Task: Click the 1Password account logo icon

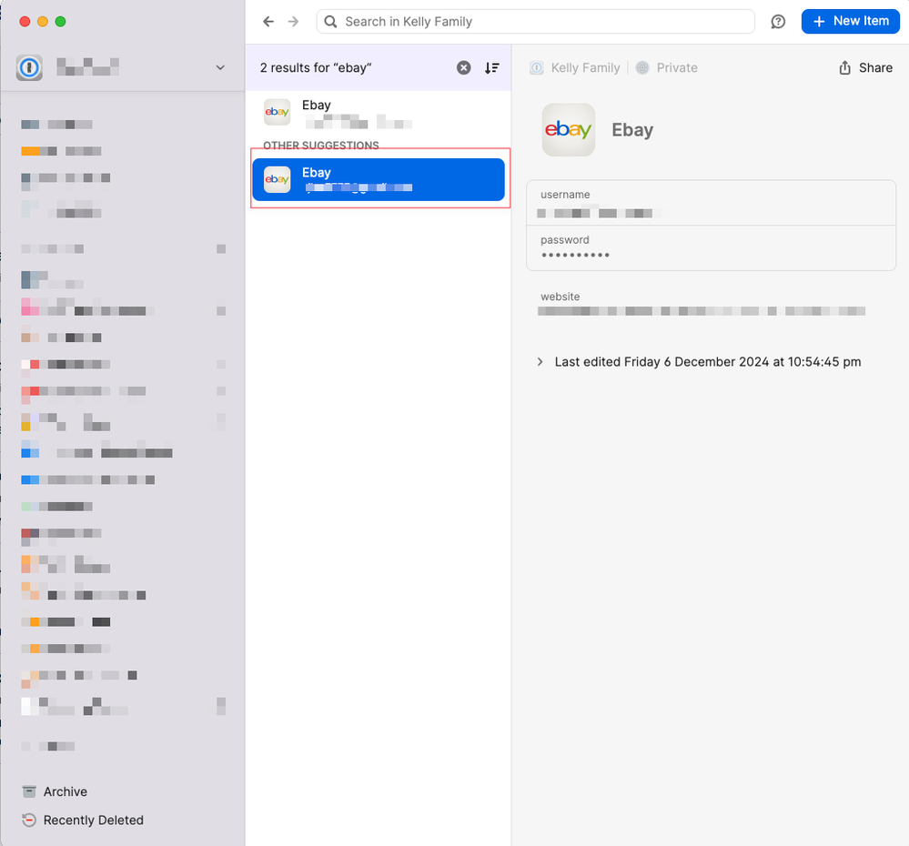Action: tap(29, 68)
